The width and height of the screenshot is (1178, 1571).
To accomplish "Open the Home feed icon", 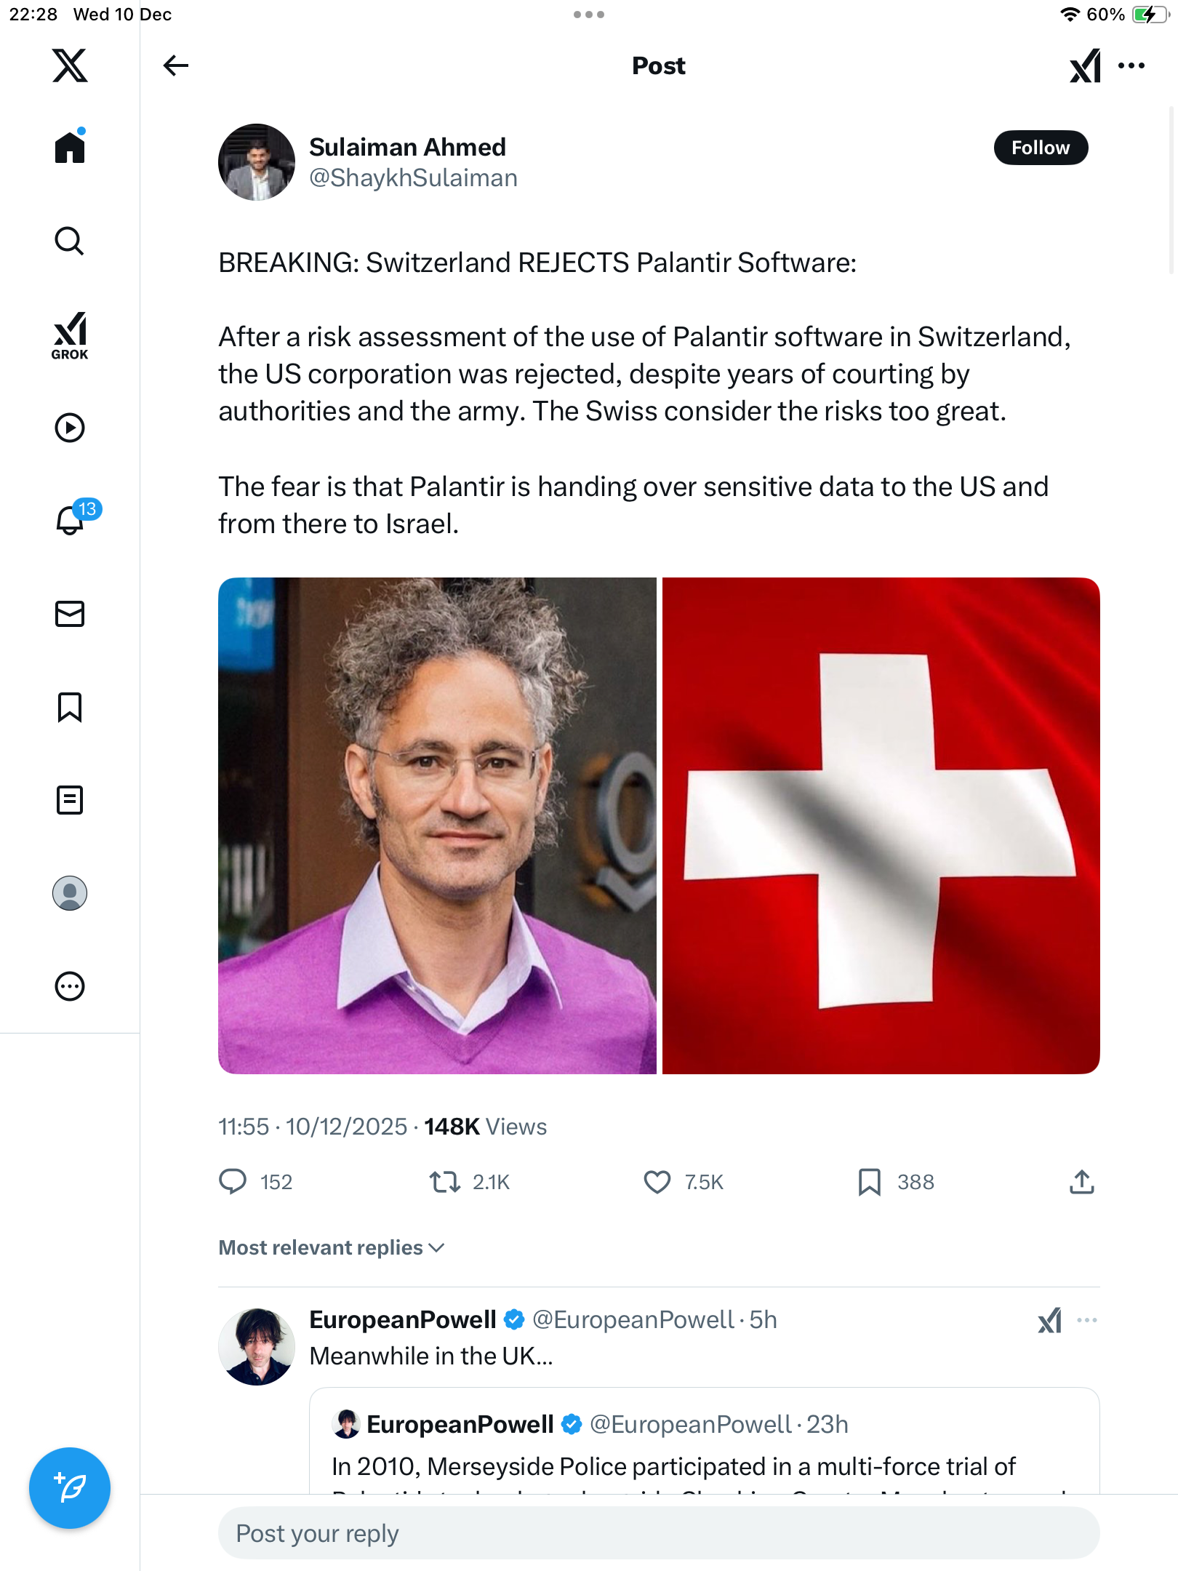I will point(70,148).
